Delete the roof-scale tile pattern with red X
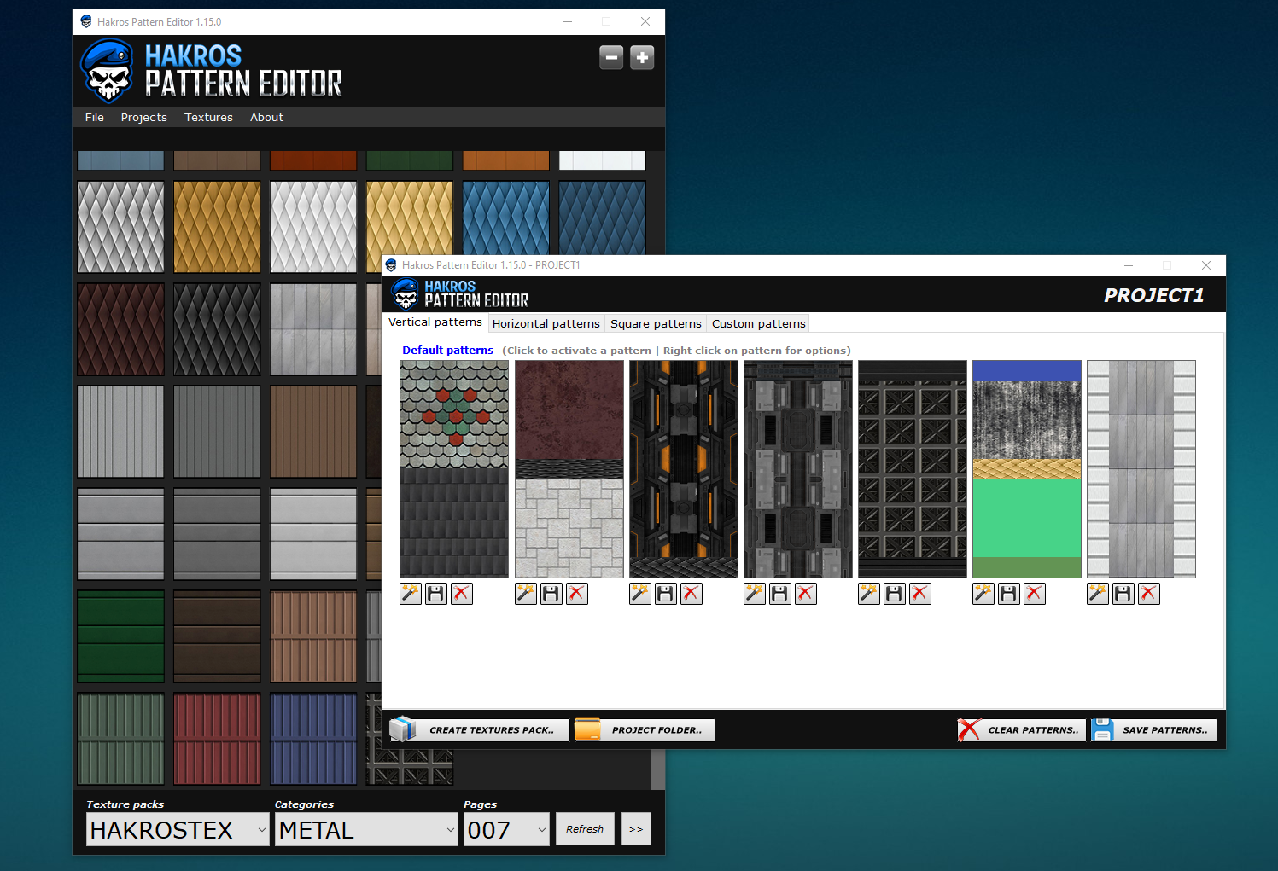This screenshot has width=1278, height=871. (462, 594)
